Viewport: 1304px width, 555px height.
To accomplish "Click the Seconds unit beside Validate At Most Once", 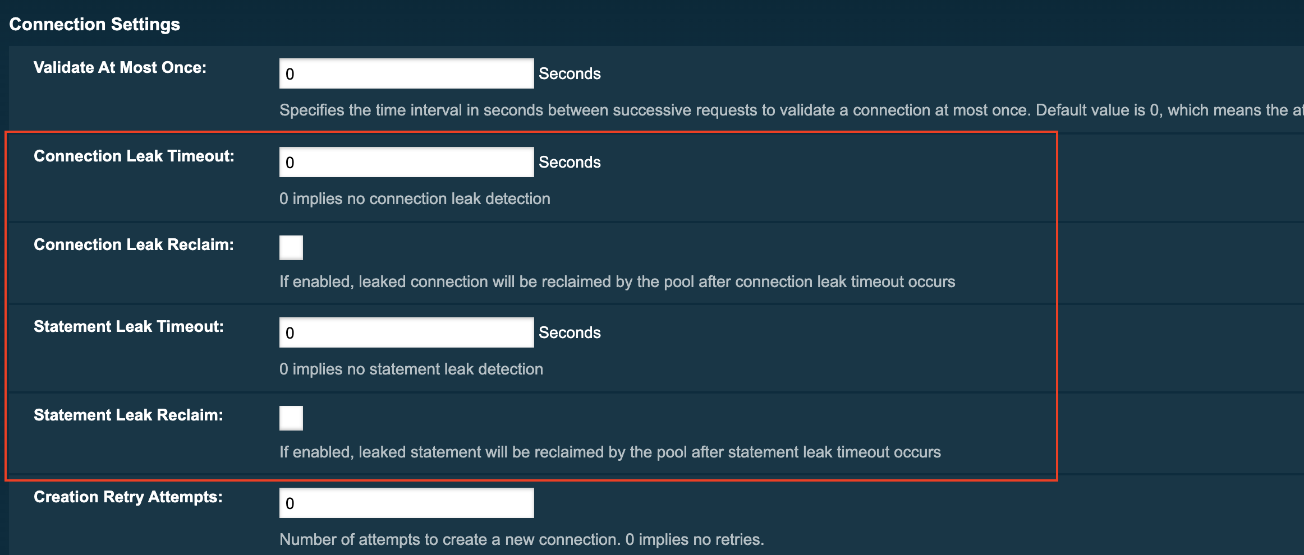I will (x=569, y=73).
